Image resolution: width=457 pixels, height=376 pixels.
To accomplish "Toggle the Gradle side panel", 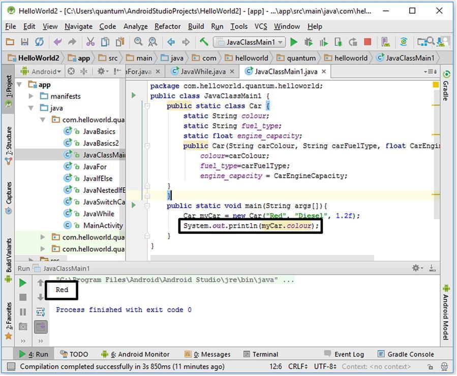I will pyautogui.click(x=446, y=86).
